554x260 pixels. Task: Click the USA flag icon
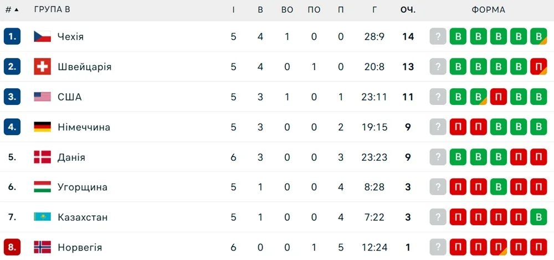(x=42, y=97)
